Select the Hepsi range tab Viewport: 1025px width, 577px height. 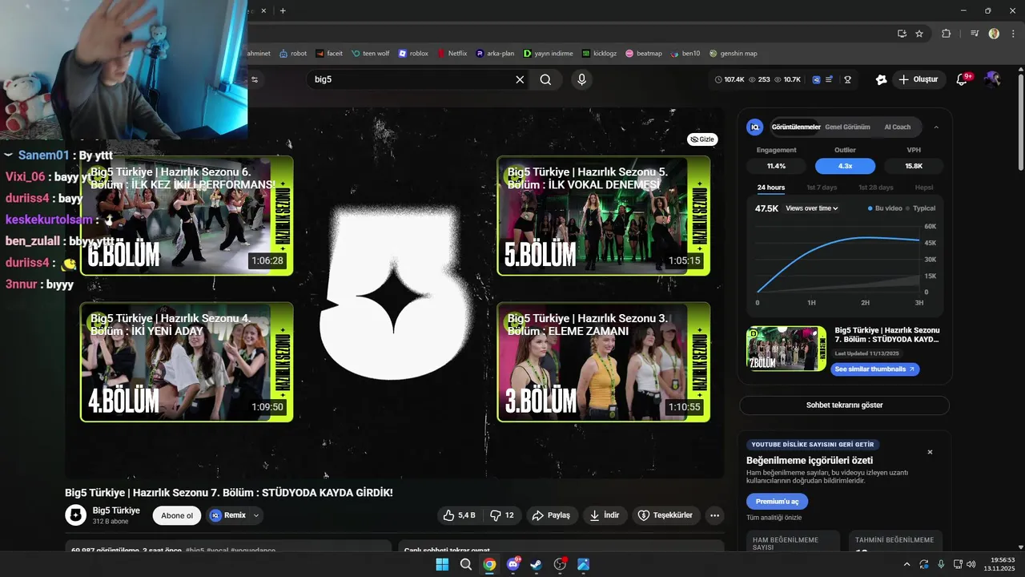click(924, 188)
